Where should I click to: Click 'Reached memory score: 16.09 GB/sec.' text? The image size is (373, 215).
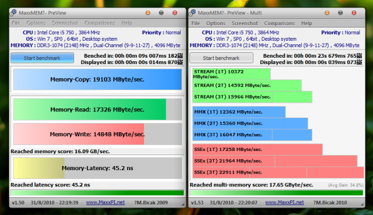click(60, 151)
